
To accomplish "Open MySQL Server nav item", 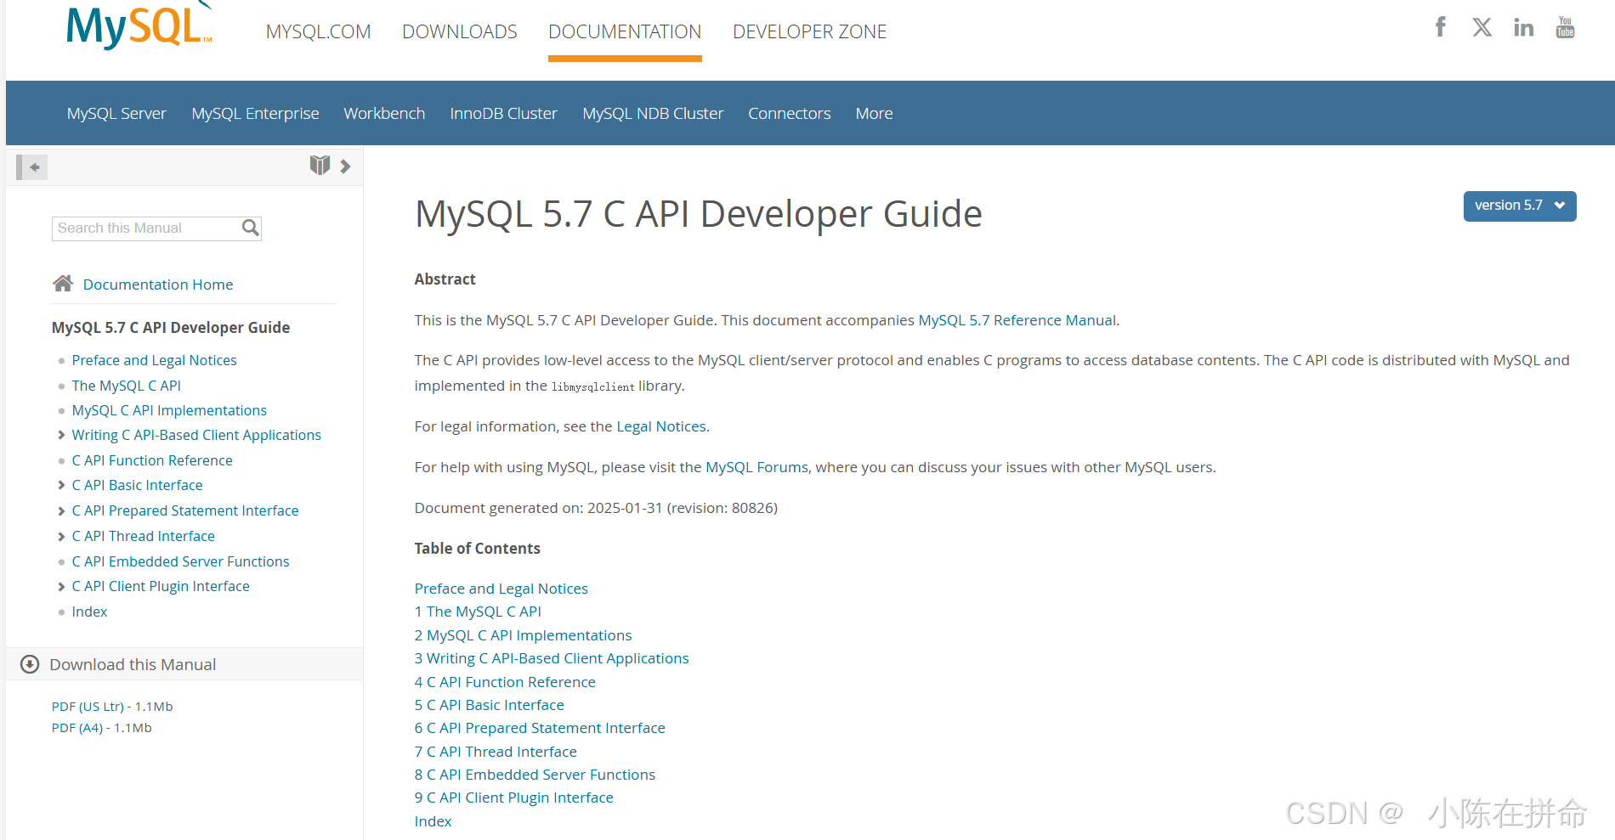I will 116,113.
